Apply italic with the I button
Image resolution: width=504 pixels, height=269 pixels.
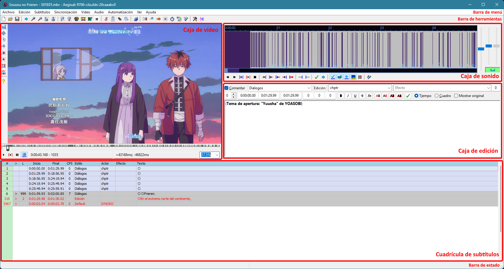pyautogui.click(x=348, y=96)
